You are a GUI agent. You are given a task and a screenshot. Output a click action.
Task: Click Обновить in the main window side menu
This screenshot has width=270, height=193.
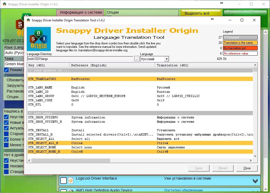[x=15, y=80]
